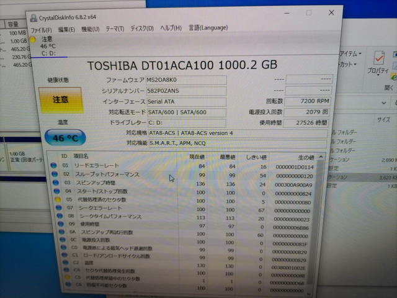The width and height of the screenshot is (397, 298).
Task: Click blue status dot for C2 温度
Action: 66,262
